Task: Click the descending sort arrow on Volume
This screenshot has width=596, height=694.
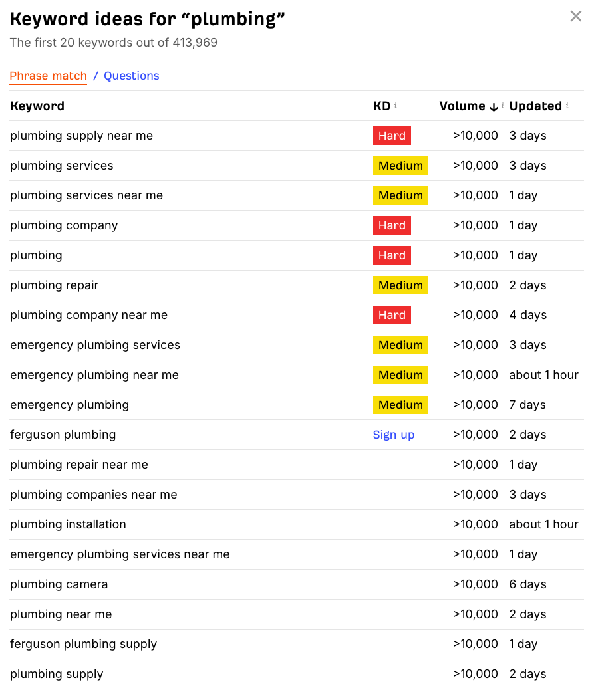Action: [494, 106]
